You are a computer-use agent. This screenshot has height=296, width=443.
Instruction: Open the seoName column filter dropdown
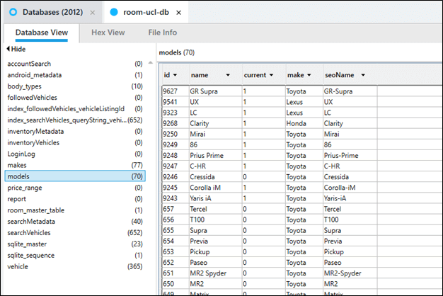363,75
